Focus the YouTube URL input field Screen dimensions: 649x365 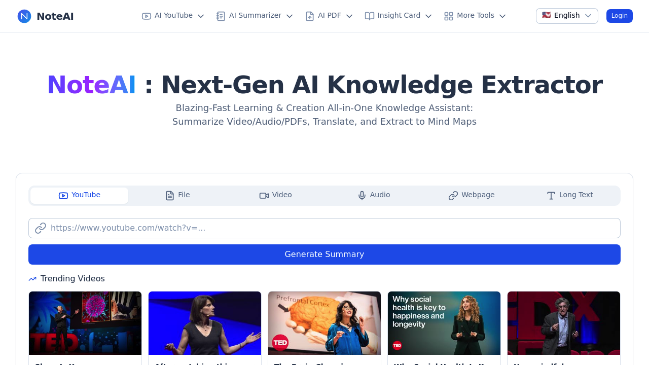tap(324, 228)
